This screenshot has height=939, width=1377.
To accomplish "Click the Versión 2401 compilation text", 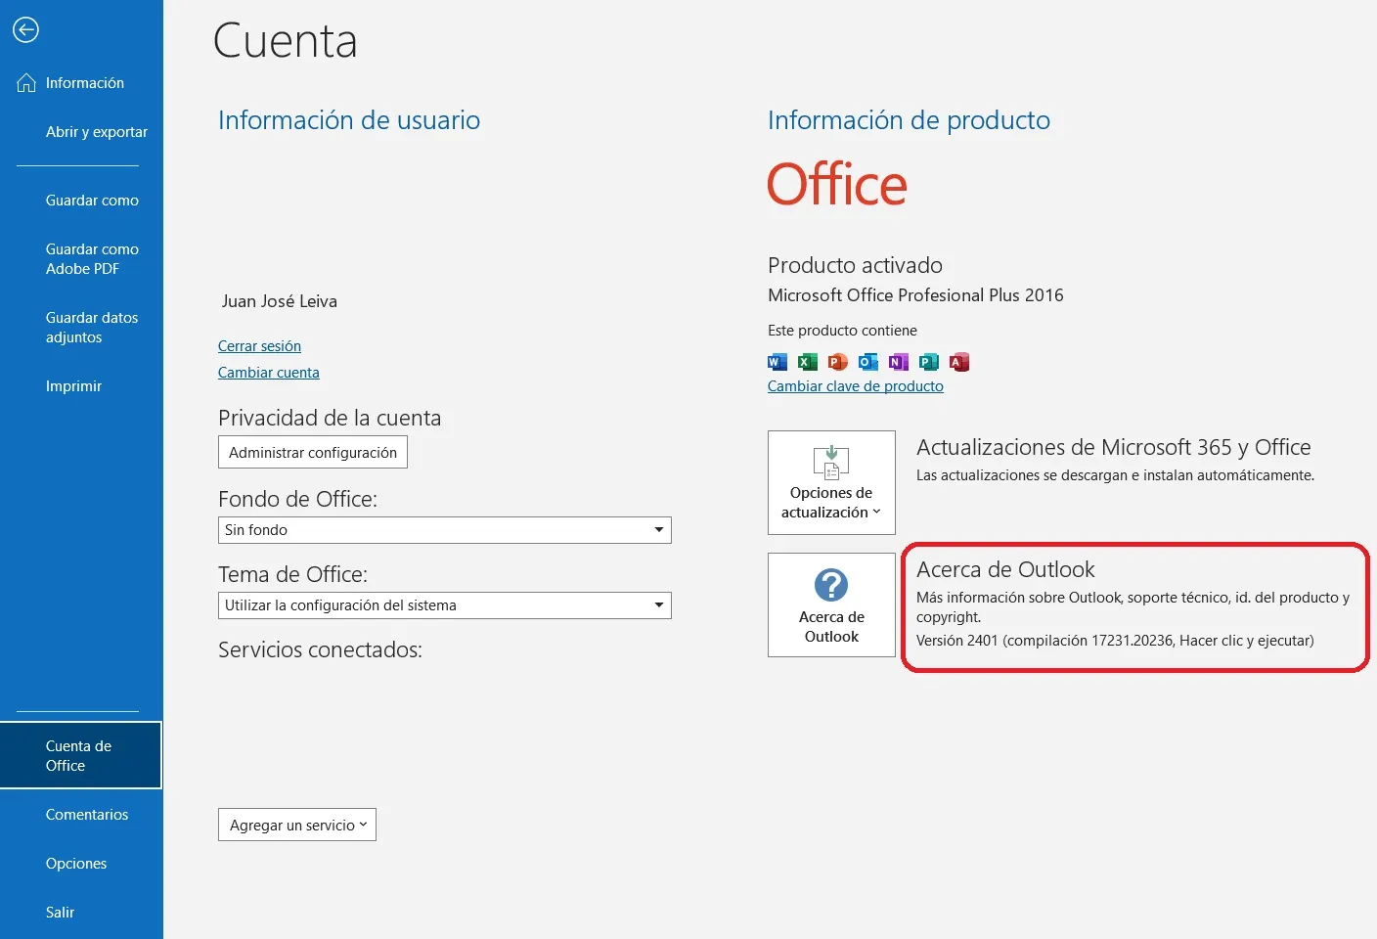I will pyautogui.click(x=1115, y=641).
